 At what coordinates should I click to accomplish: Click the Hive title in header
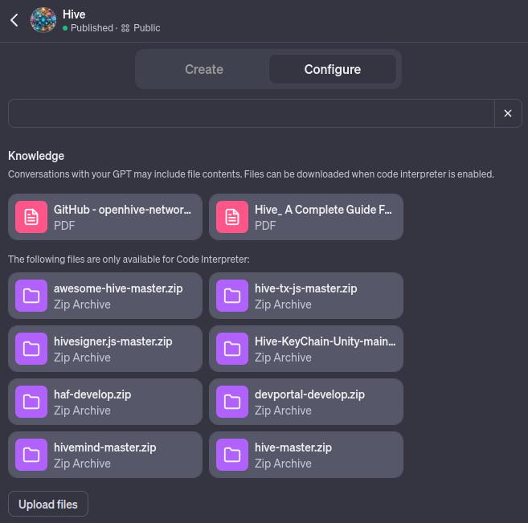tap(74, 14)
